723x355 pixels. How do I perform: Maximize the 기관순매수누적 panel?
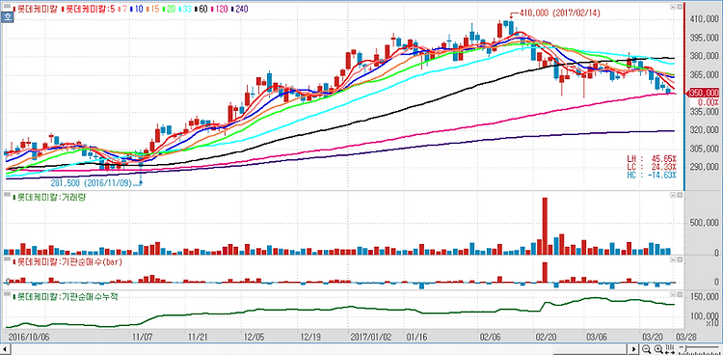pyautogui.click(x=680, y=295)
